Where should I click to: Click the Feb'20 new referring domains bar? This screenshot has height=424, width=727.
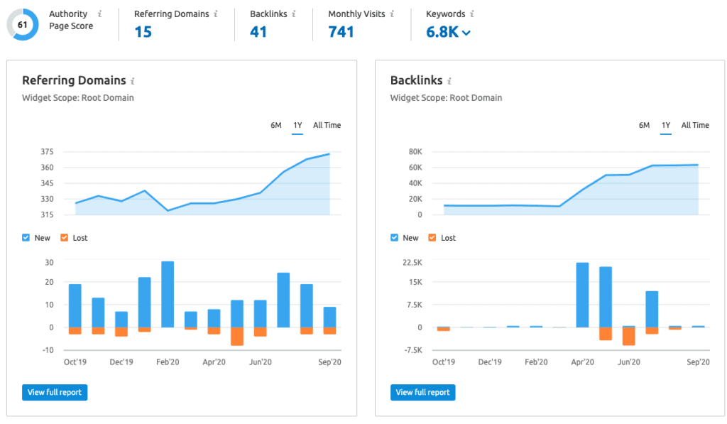(168, 294)
